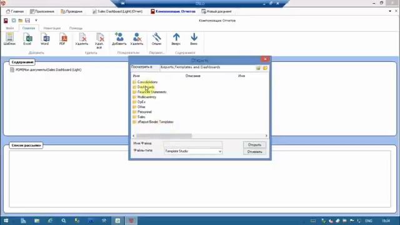400x225 pixels.
Task: Click the Удал. всё remove-all icon
Action: click(99, 41)
